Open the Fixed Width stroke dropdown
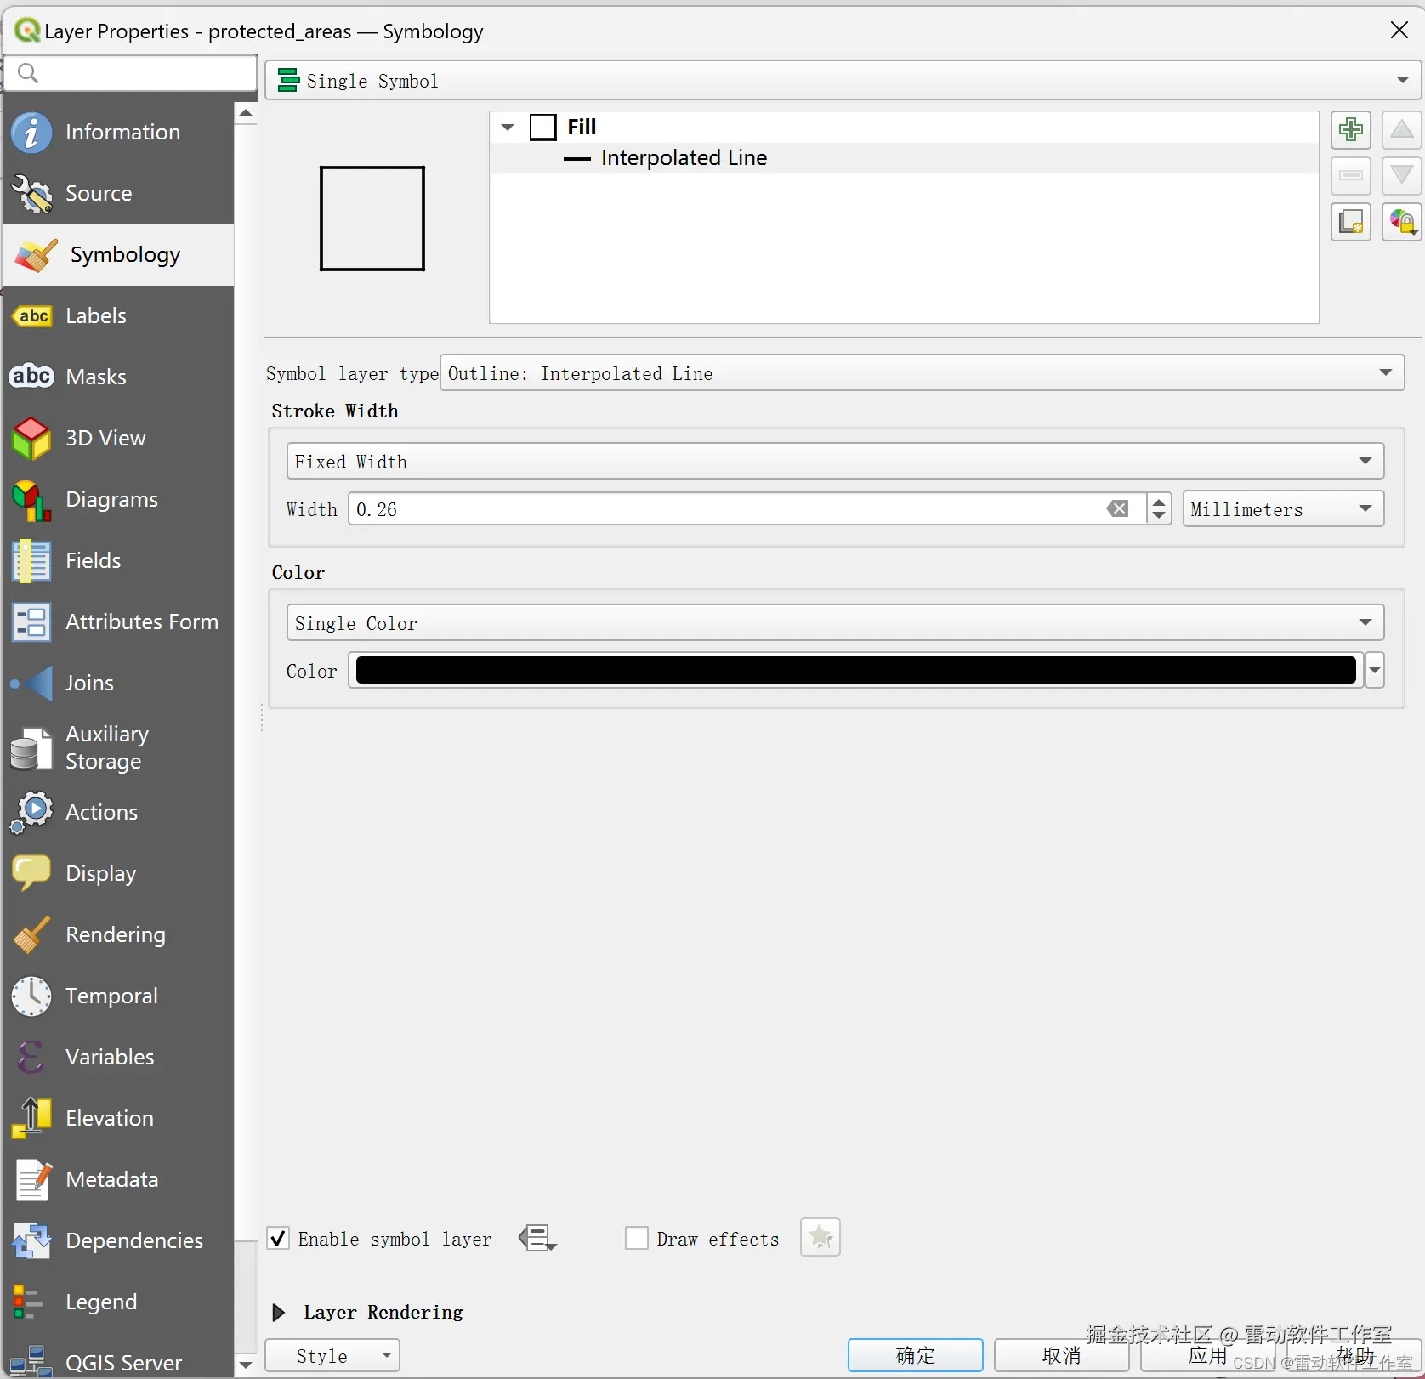Image resolution: width=1425 pixels, height=1379 pixels. pyautogui.click(x=835, y=462)
